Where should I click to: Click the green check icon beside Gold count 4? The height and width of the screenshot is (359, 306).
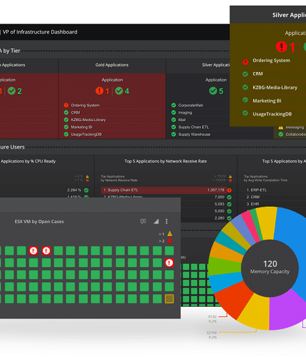pos(119,91)
